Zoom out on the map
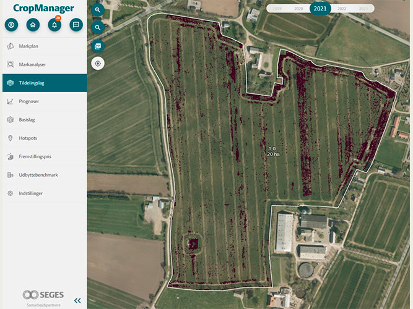The width and height of the screenshot is (413, 309). (x=98, y=27)
